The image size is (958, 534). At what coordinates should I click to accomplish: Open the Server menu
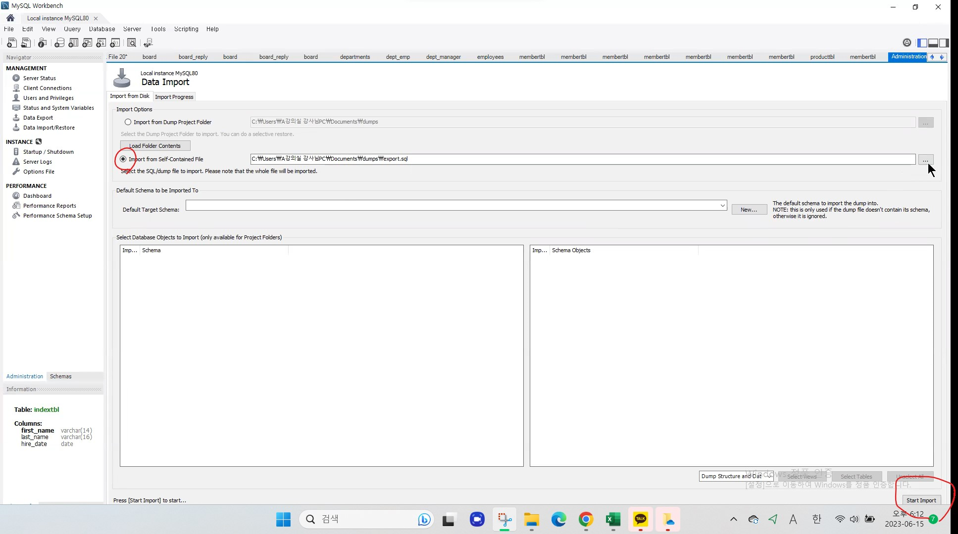click(x=132, y=29)
